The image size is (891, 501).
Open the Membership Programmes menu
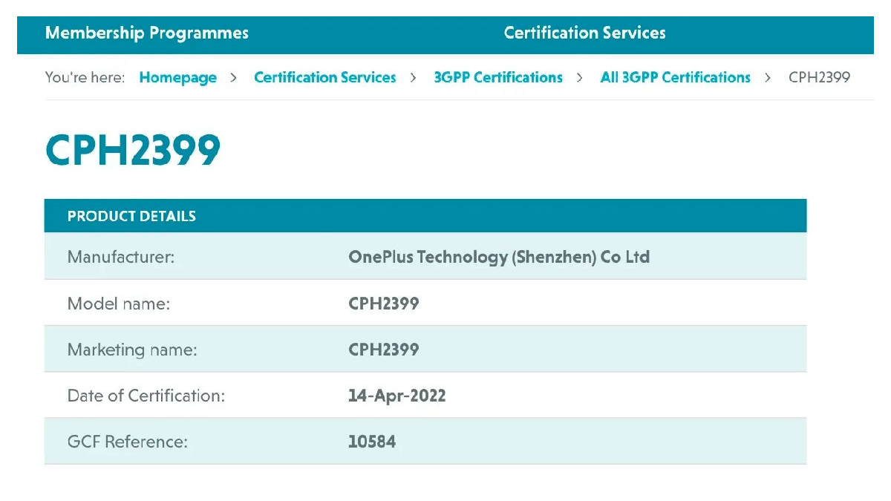coord(147,33)
